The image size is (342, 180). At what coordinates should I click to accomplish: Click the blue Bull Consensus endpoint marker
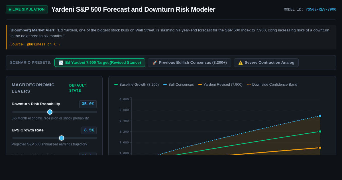tap(320, 116)
